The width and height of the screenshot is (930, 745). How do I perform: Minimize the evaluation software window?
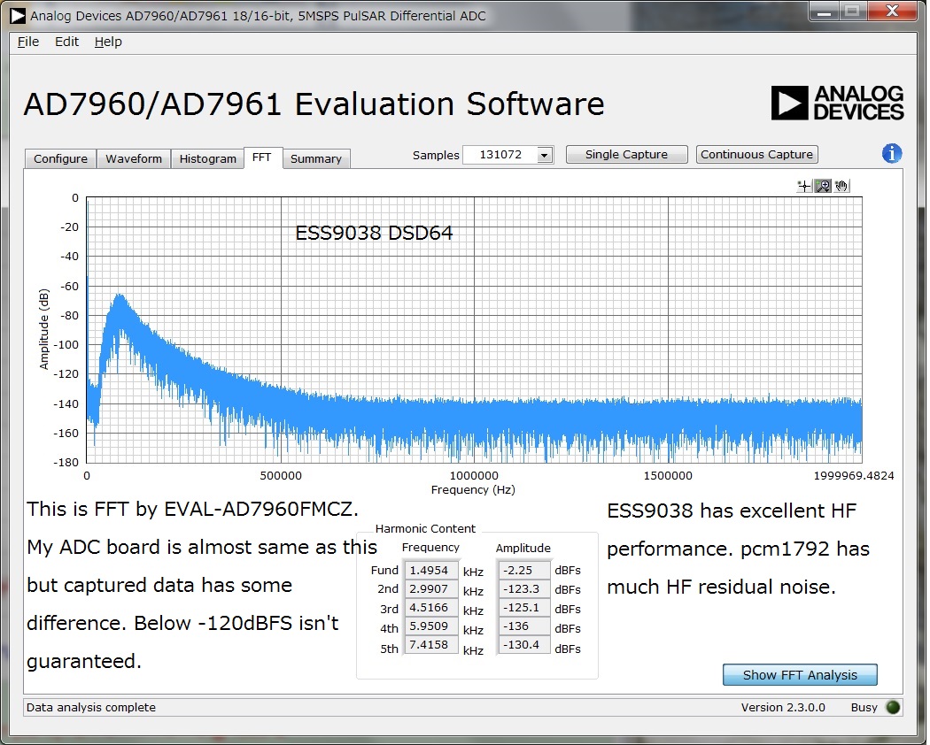pyautogui.click(x=824, y=12)
